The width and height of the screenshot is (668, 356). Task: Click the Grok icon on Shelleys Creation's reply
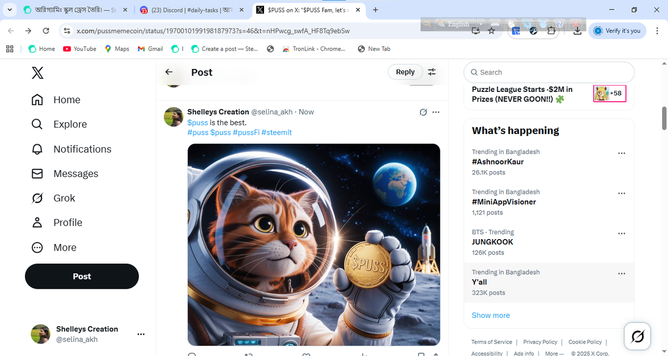click(x=423, y=112)
